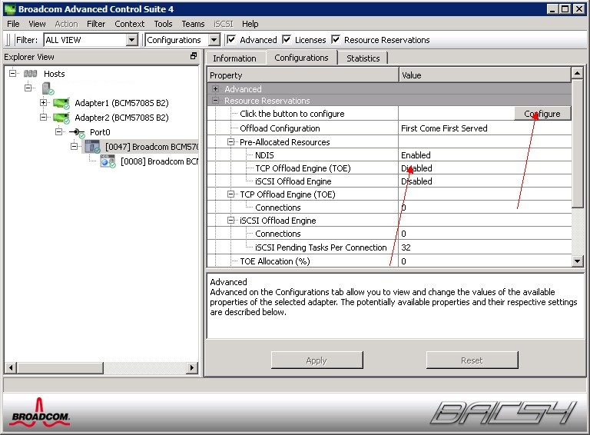
Task: Expand the Advanced property section
Action: (216, 89)
